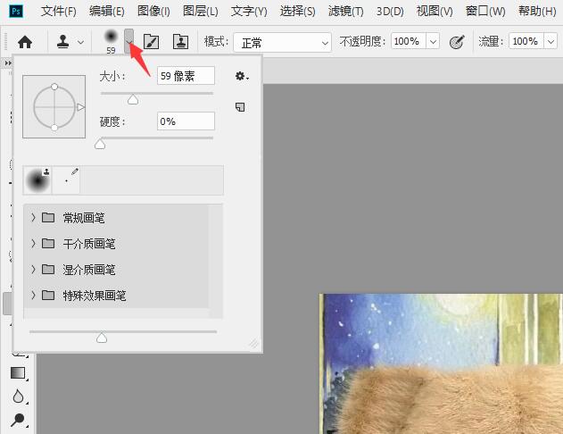Select the 湿介质画笔 folder label
This screenshot has width=563, height=434.
[x=89, y=270]
